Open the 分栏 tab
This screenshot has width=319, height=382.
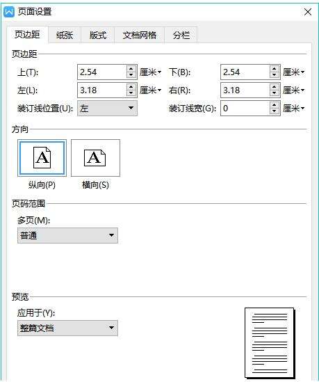[x=181, y=35]
